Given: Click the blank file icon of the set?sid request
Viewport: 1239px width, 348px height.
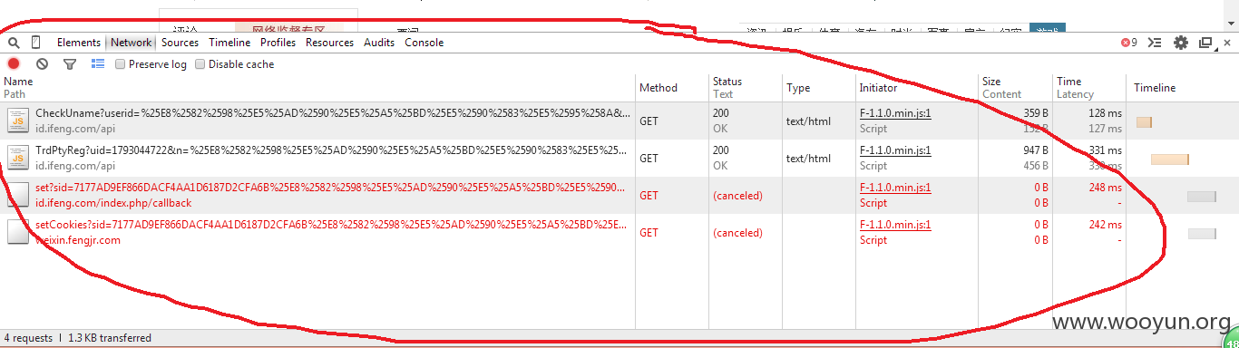Looking at the screenshot, I should [x=18, y=195].
